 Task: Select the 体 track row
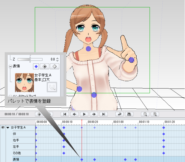[x=24, y=134]
